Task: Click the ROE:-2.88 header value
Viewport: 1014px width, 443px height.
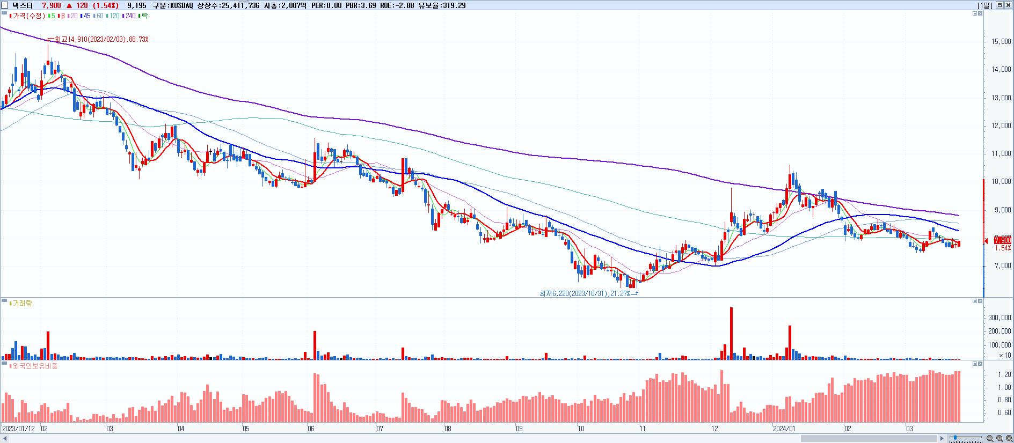Action: [398, 5]
